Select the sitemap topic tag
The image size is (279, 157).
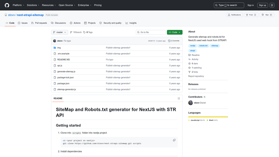click(x=215, y=46)
